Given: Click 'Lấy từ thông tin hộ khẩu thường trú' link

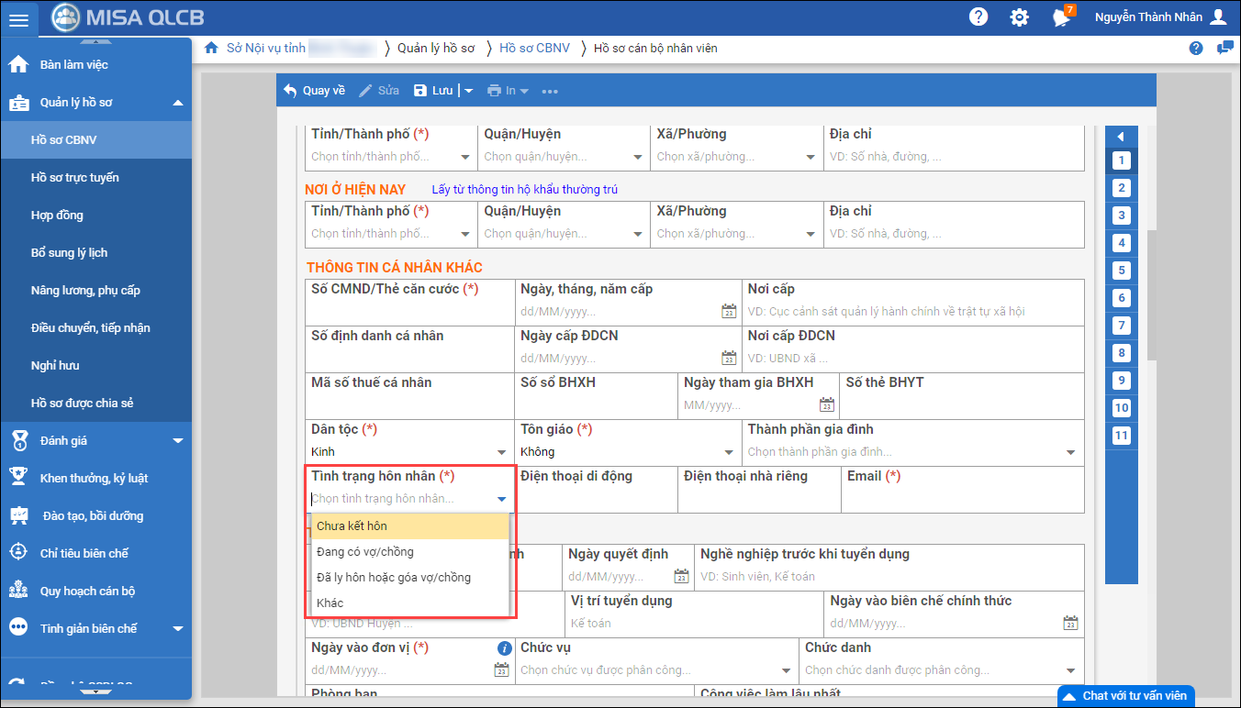Looking at the screenshot, I should click(x=524, y=190).
